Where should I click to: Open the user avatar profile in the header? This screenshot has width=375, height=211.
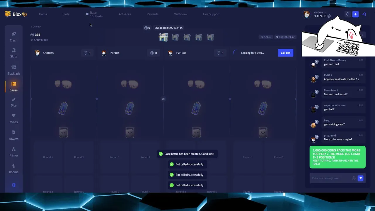click(x=307, y=14)
